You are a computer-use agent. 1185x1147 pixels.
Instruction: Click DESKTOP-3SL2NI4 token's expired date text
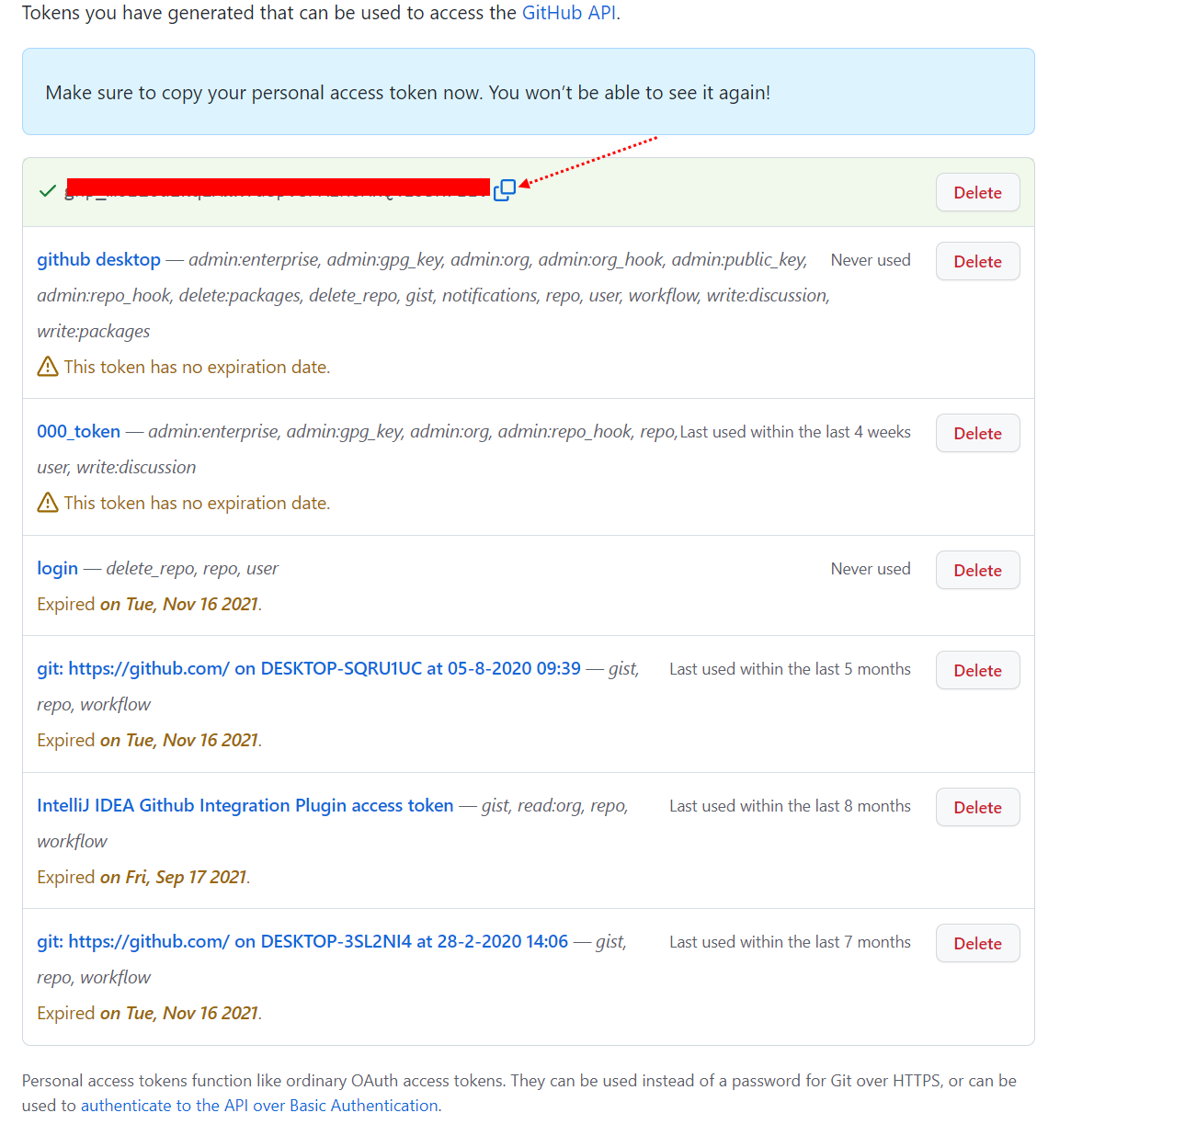tap(149, 1013)
